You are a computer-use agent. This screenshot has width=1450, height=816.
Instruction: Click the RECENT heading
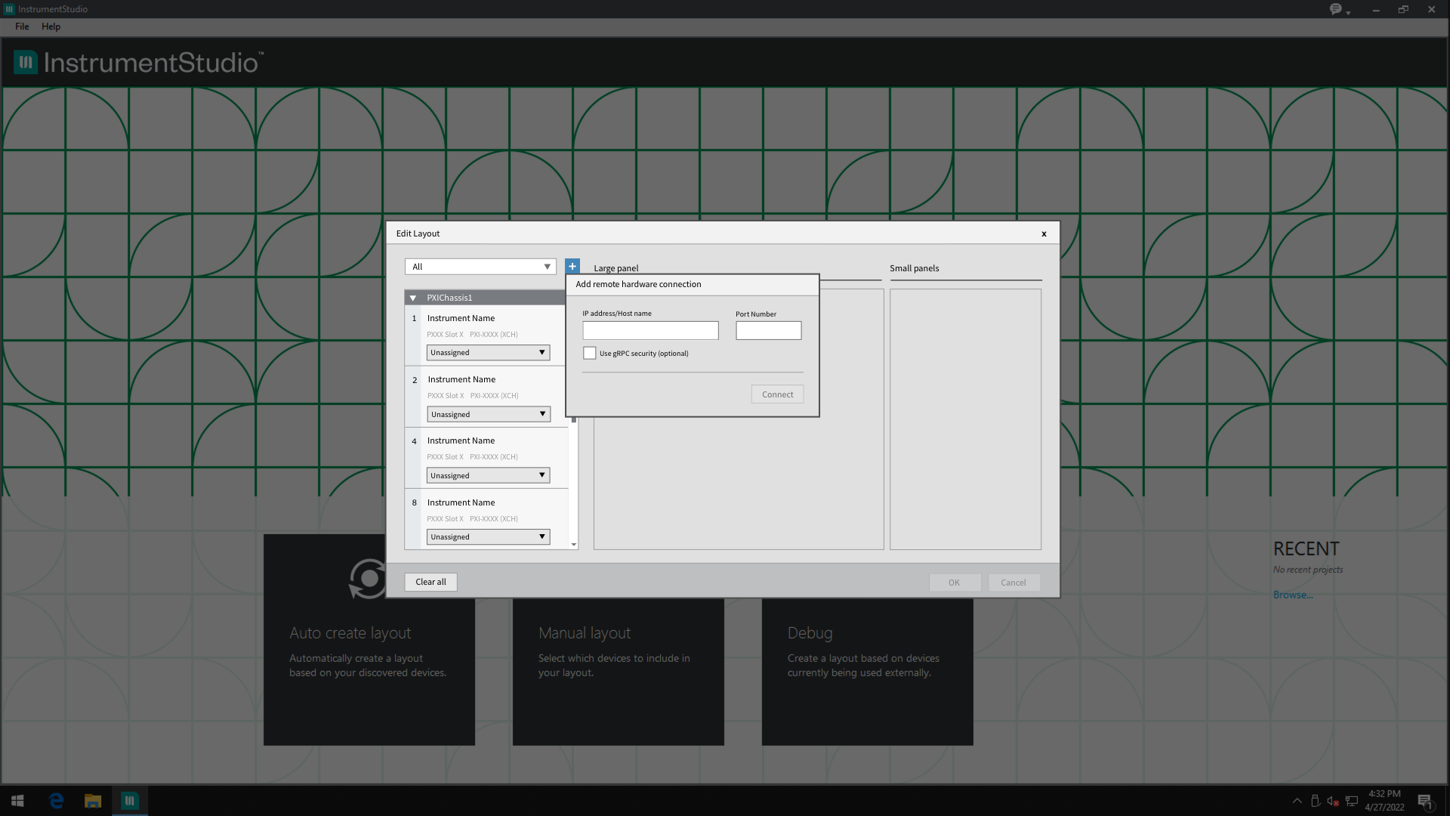coord(1306,549)
